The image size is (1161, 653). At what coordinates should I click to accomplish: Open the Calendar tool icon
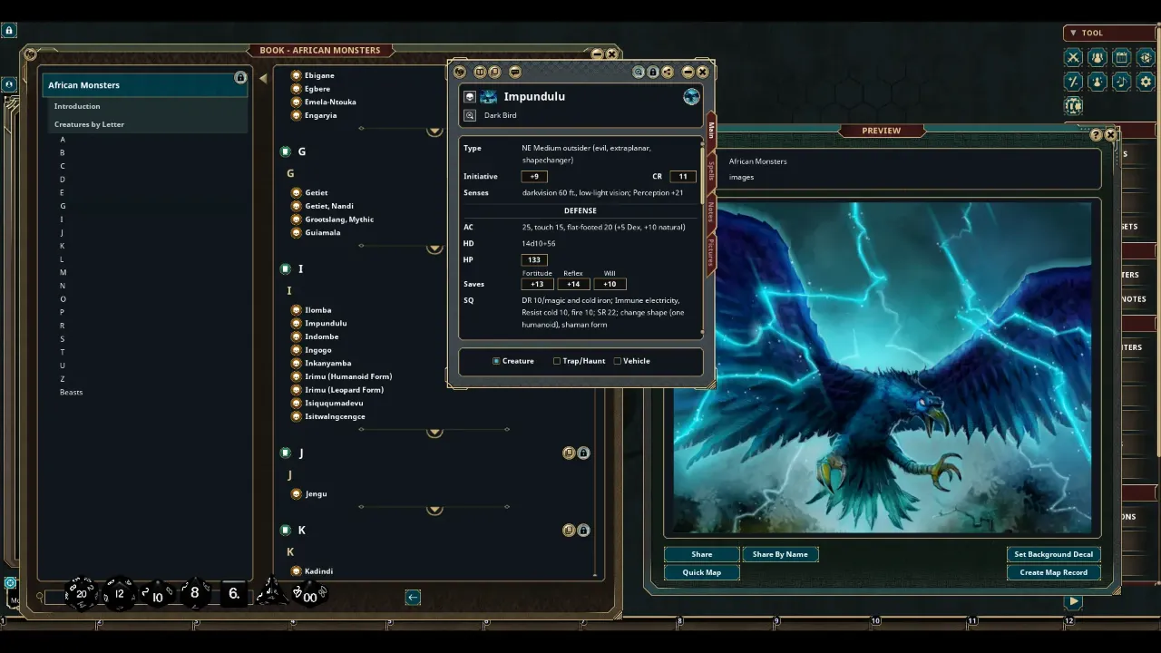[1122, 57]
